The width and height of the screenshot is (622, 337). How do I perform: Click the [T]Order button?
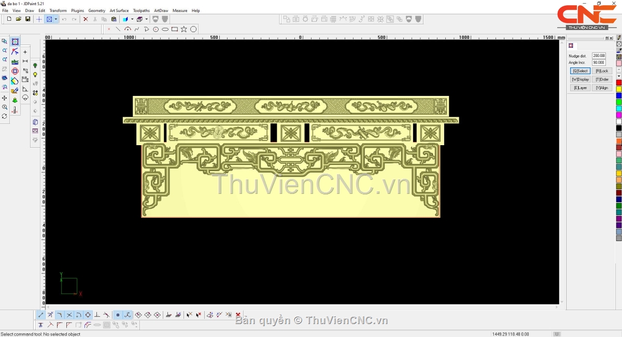(602, 79)
